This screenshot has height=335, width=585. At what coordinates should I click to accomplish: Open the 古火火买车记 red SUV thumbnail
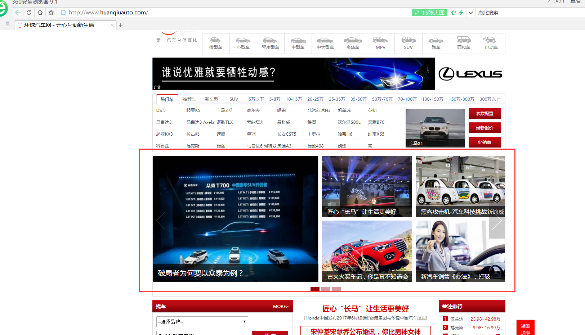click(x=367, y=251)
